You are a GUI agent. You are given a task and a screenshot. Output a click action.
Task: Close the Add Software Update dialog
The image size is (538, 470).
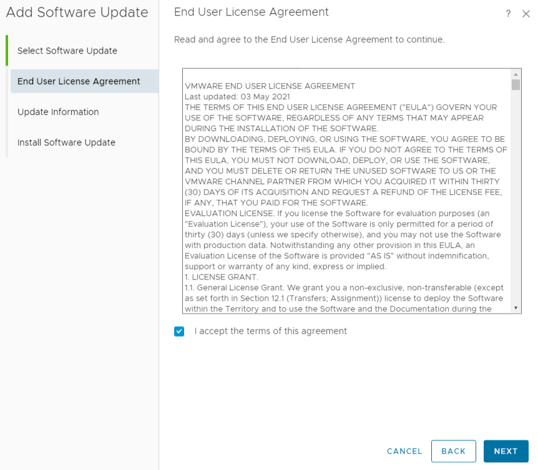tap(526, 14)
